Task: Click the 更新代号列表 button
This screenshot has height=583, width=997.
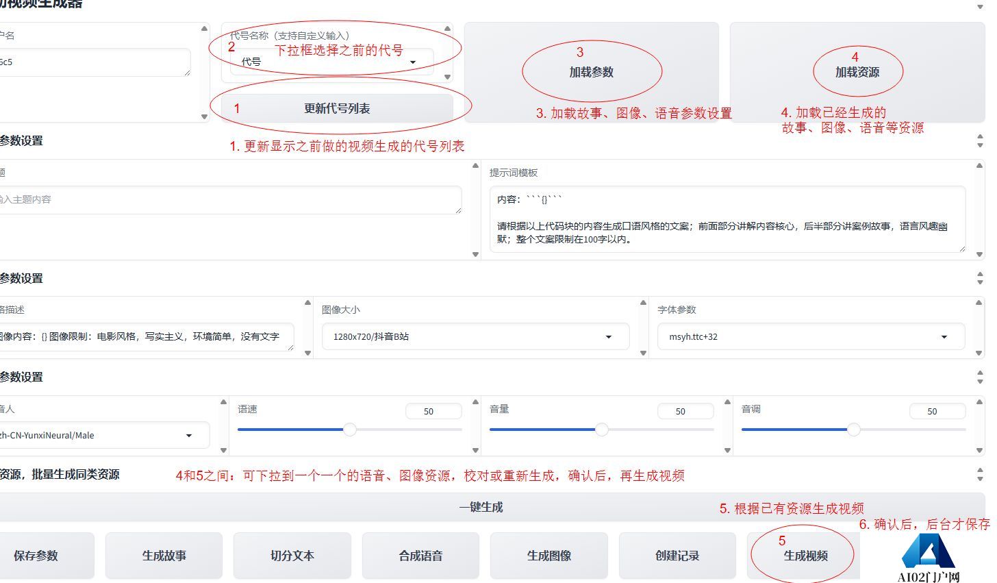Action: pyautogui.click(x=337, y=108)
